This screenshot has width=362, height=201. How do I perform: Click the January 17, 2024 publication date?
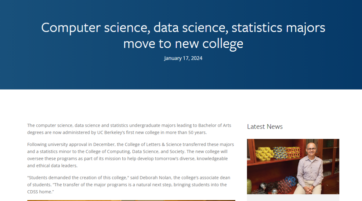183,58
